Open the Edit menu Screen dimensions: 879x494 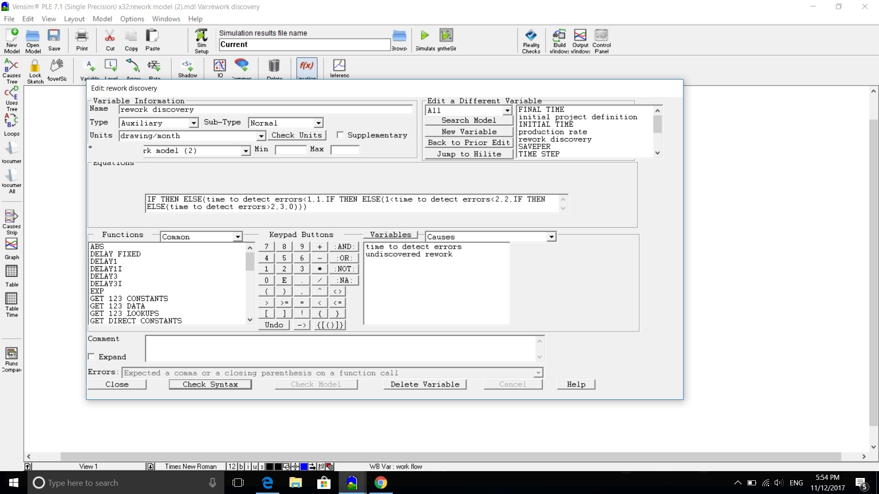(x=28, y=19)
